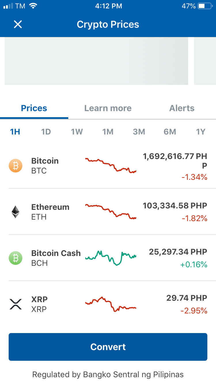Tap the battery icon in status bar

205,6
